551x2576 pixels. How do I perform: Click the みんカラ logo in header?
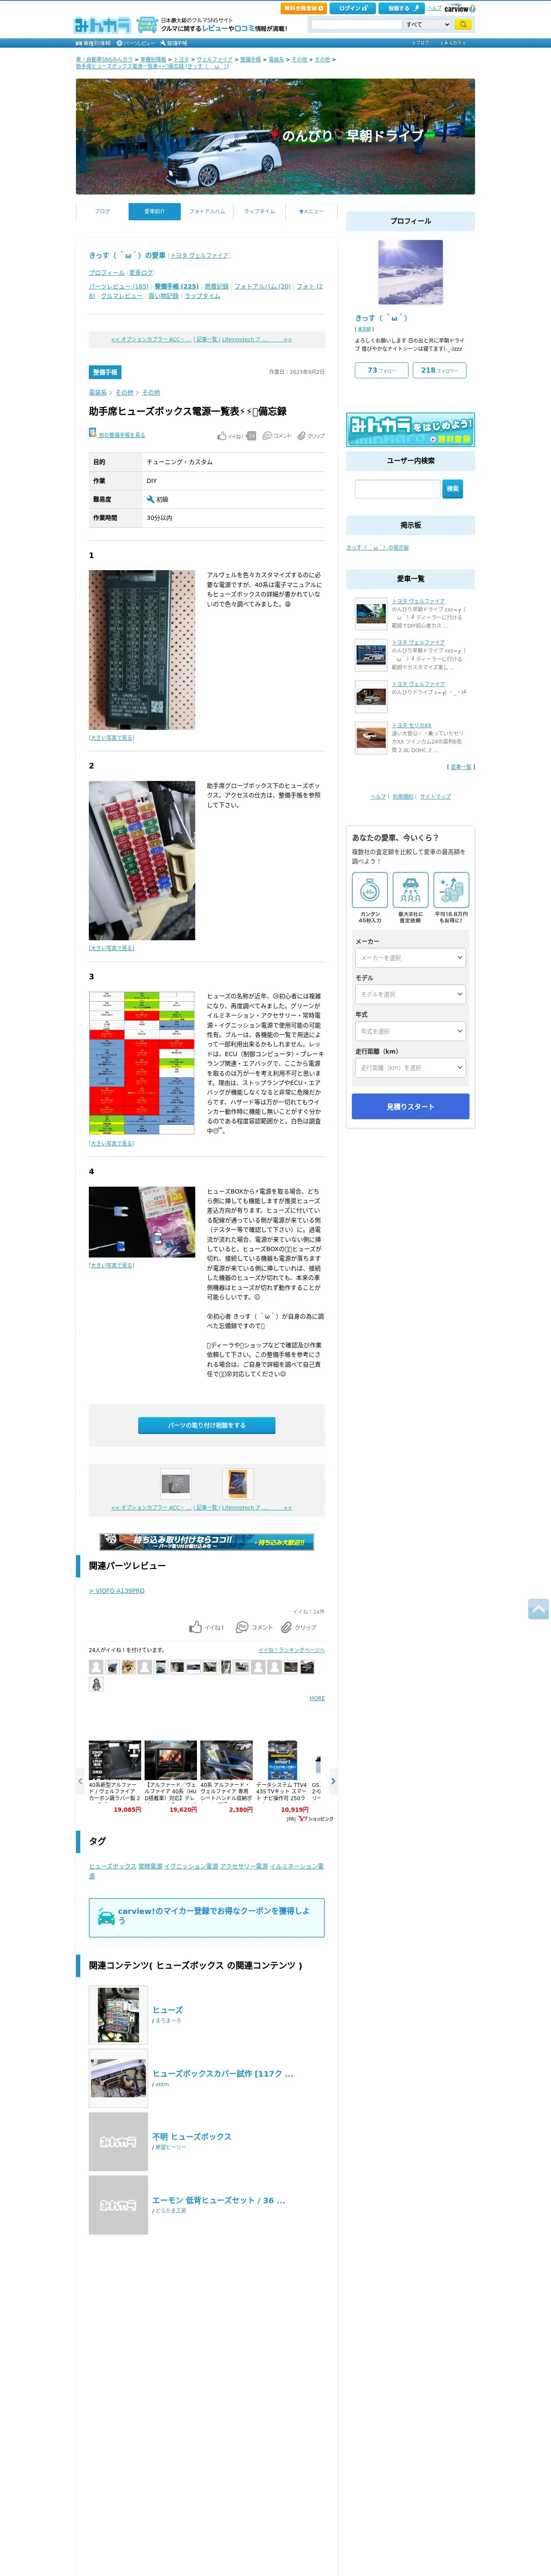(102, 25)
